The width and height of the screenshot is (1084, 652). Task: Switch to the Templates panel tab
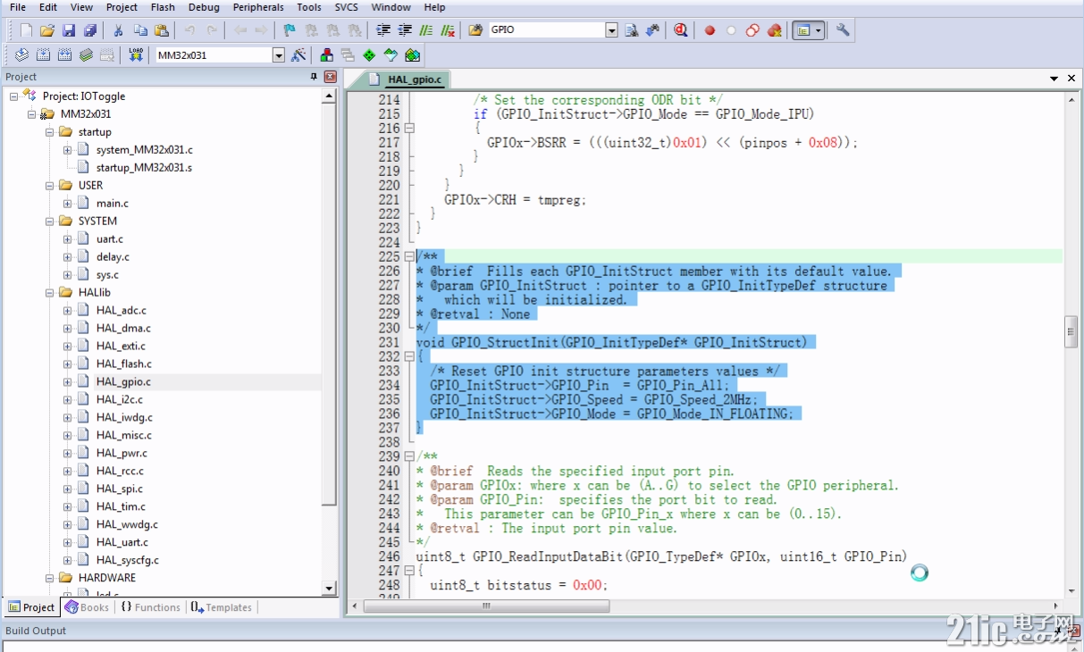coord(222,607)
